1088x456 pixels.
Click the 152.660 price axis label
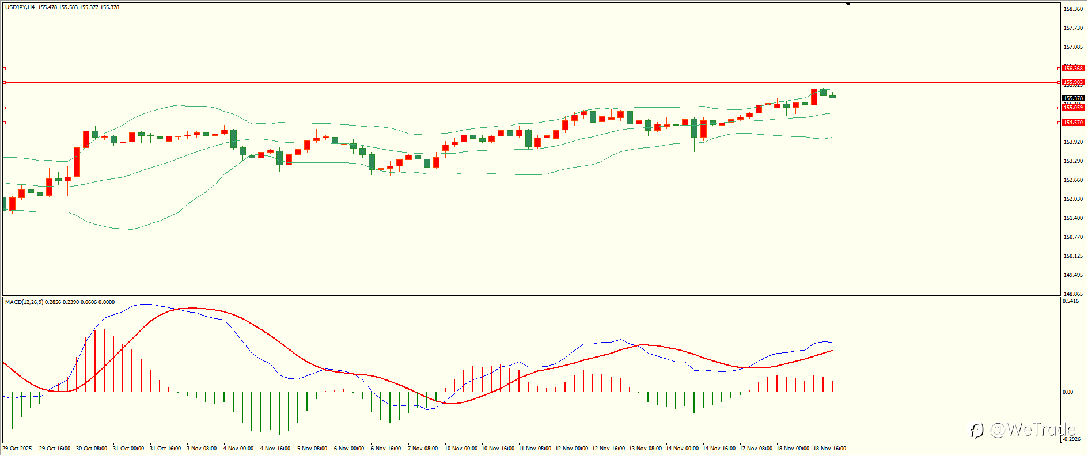tap(1073, 180)
